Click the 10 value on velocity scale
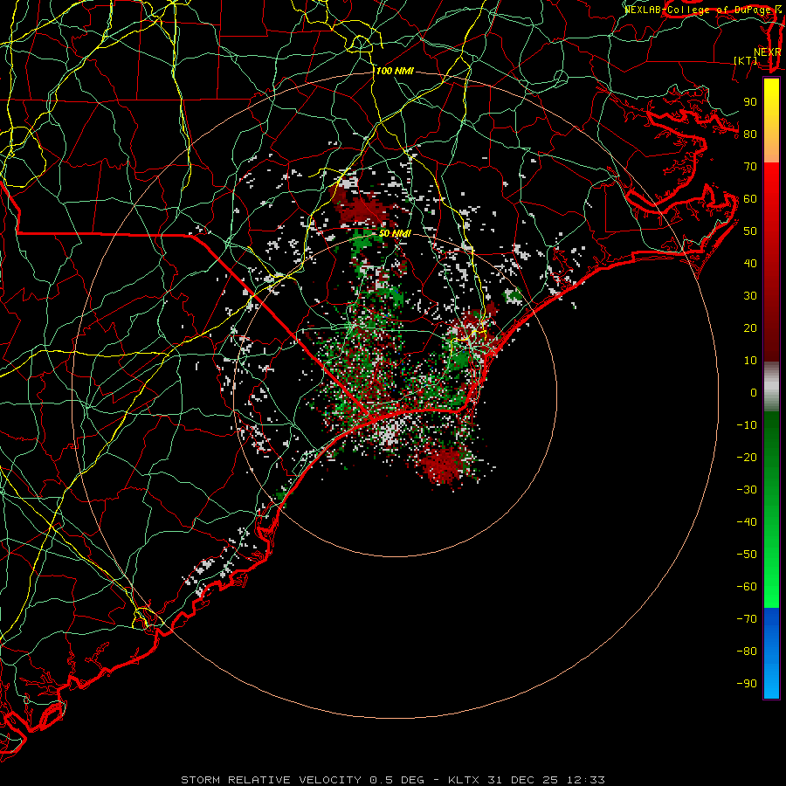Screen dimensions: 786x786 [x=750, y=361]
